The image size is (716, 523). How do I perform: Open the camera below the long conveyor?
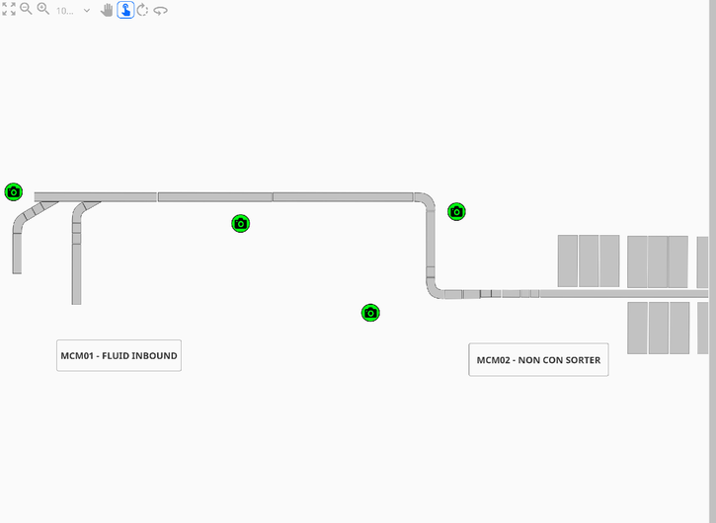pyautogui.click(x=240, y=224)
